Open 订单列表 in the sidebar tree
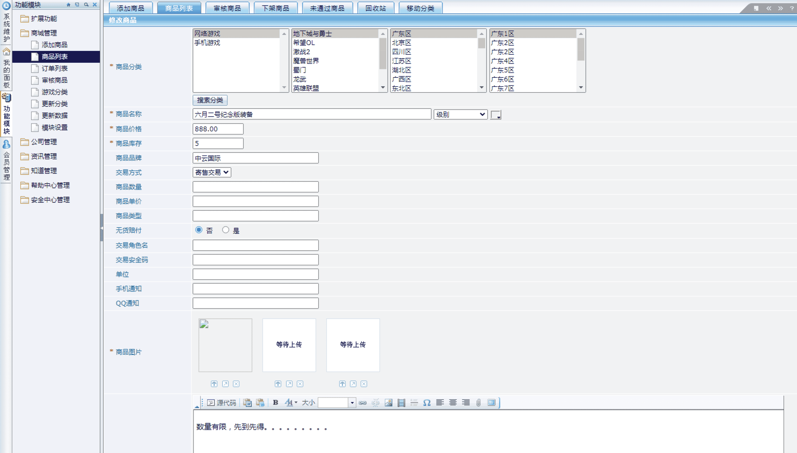 [55, 68]
